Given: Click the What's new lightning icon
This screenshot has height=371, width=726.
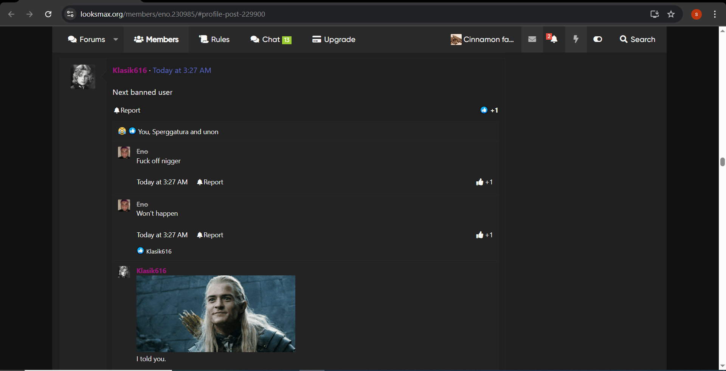Looking at the screenshot, I should pyautogui.click(x=576, y=39).
